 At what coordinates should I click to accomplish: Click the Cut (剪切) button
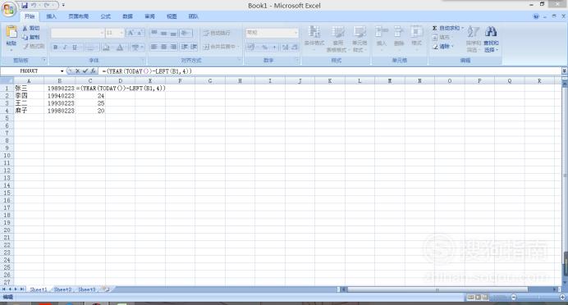point(31,28)
